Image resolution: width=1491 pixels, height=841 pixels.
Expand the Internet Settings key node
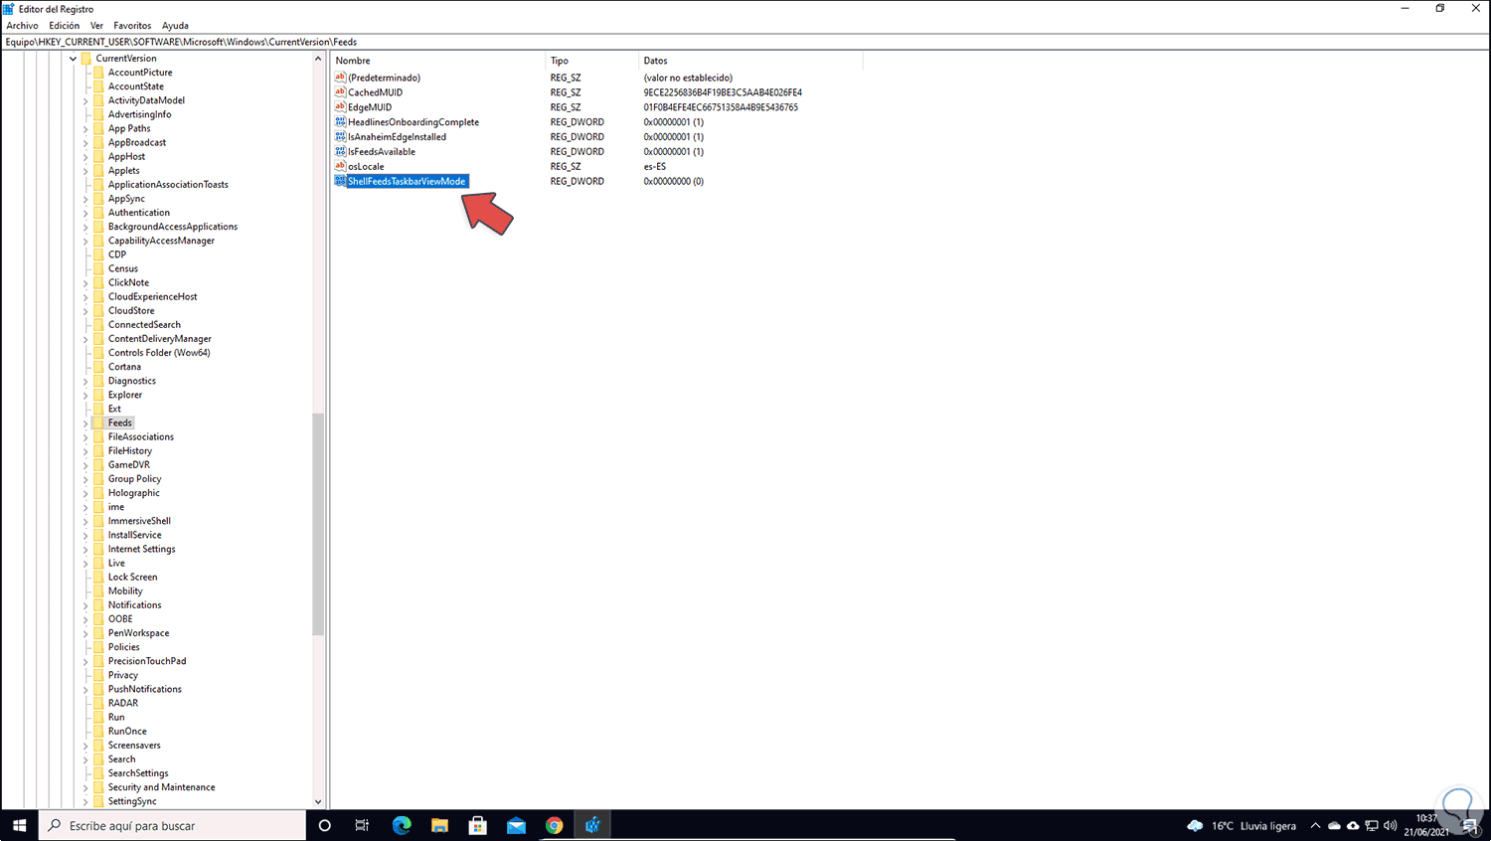85,550
